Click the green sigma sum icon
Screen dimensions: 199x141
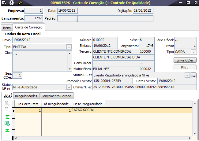[7, 117]
